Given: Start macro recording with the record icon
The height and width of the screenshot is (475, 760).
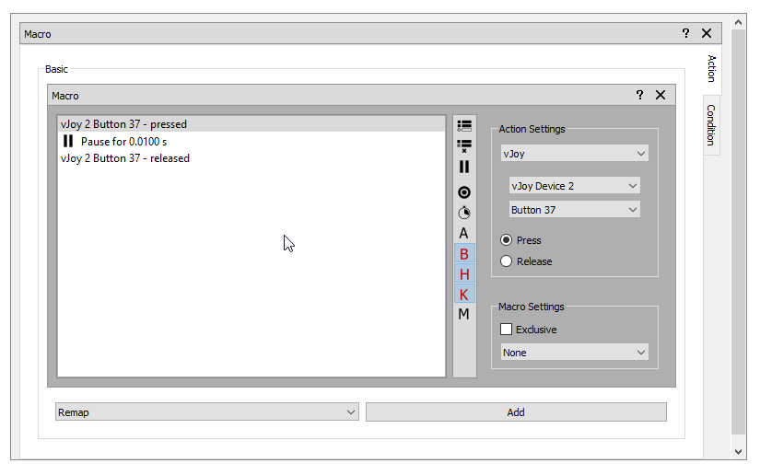Looking at the screenshot, I should (464, 192).
